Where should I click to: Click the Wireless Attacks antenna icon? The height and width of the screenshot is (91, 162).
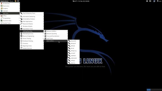(21, 26)
